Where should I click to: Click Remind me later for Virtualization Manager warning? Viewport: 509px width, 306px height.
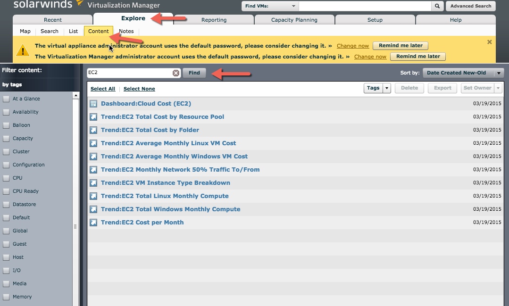(x=418, y=56)
